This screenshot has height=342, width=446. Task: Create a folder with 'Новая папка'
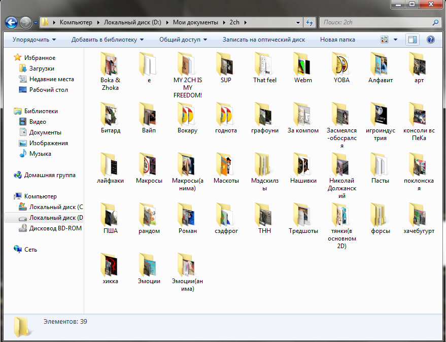coord(337,40)
